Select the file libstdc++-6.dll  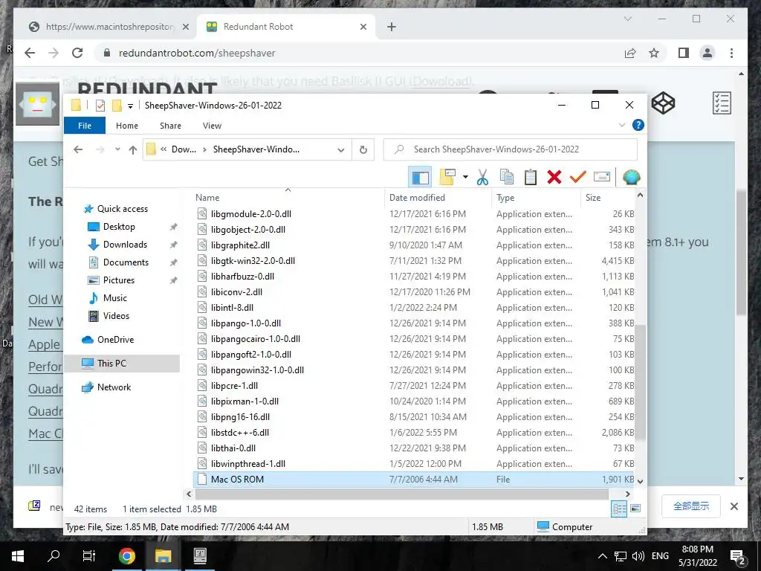tap(240, 433)
